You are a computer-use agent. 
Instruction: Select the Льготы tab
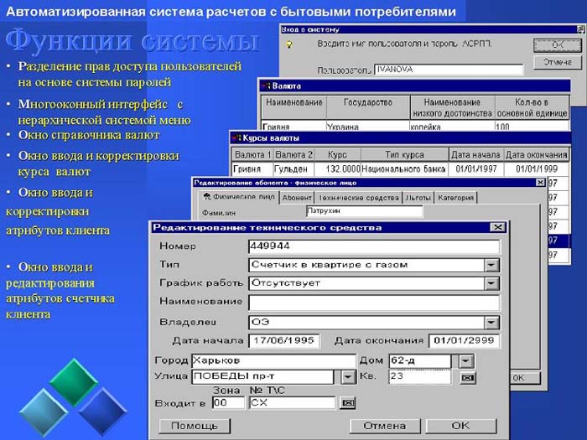point(418,198)
